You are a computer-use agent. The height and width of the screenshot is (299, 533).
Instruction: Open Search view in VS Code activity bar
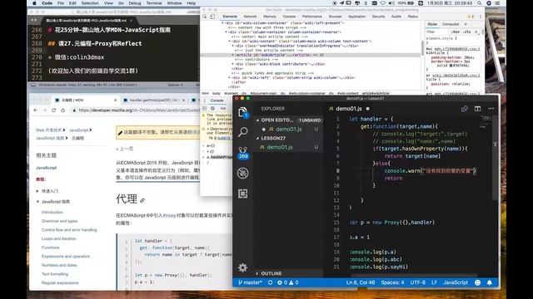242,131
